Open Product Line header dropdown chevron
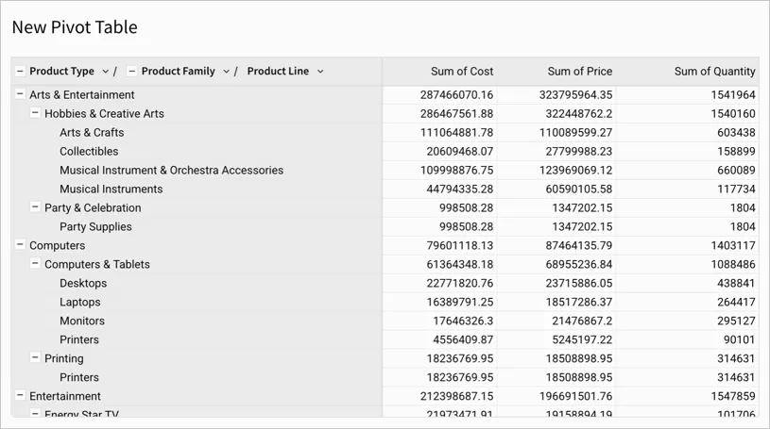This screenshot has height=429, width=770. tap(320, 72)
